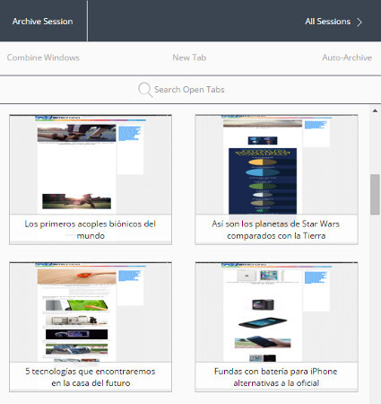Click the Archive Session button
Screen dimensions: 381x404
click(x=43, y=22)
